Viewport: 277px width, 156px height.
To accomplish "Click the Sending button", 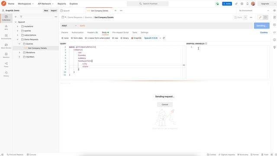I will coord(261,26).
